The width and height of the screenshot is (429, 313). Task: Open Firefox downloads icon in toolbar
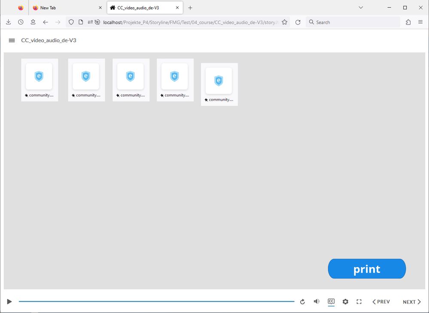[9, 22]
